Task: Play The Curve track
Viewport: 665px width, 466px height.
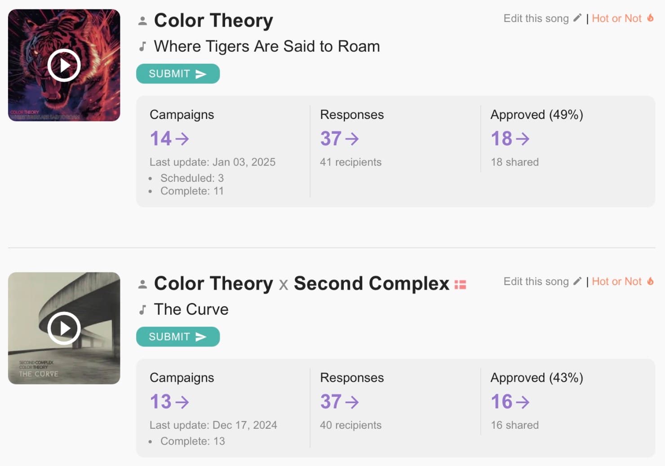Action: (64, 328)
